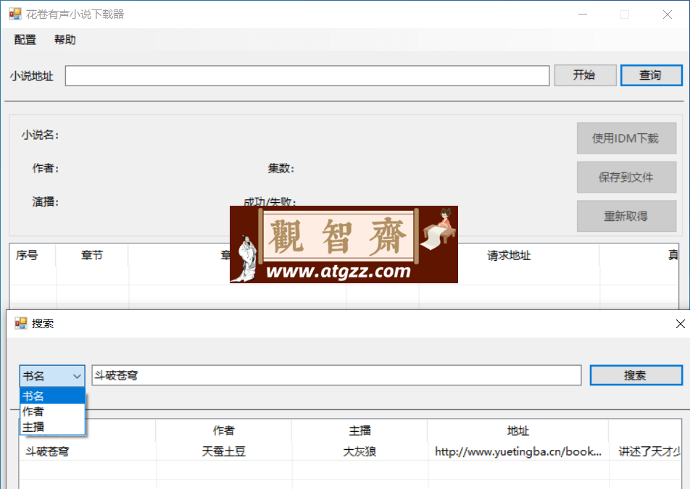Click the 搜索 dialog title icon
Image resolution: width=690 pixels, height=489 pixels.
[x=20, y=323]
